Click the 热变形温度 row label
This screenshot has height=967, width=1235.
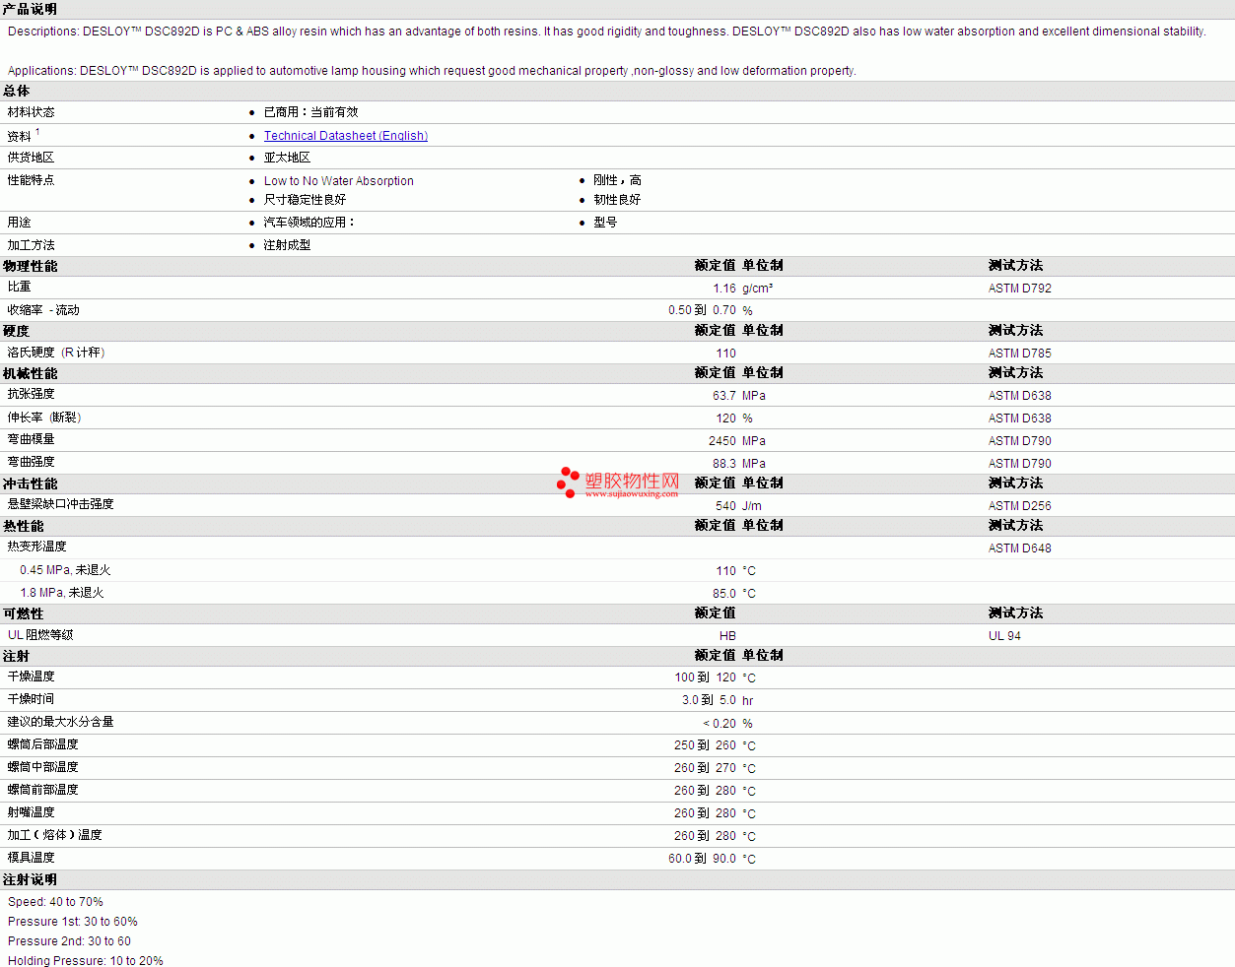37,547
